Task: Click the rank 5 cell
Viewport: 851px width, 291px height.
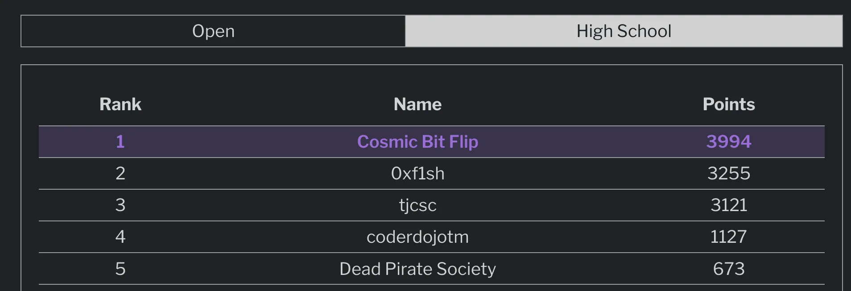Action: [x=120, y=269]
